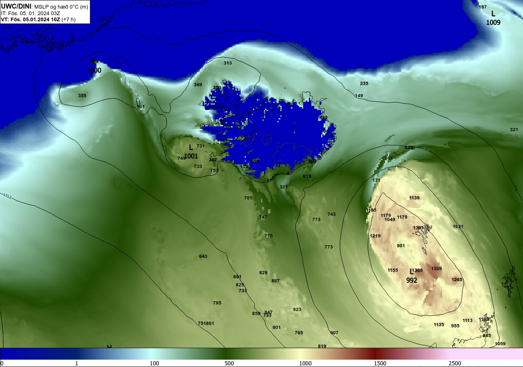Click the initial time line 'IT: Fös. 05. 01. 2024 03Z'

pos(30,13)
